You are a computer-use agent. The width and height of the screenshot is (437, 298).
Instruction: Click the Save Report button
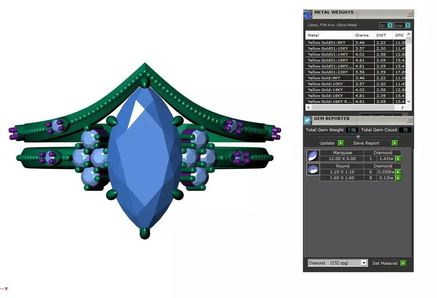[x=375, y=143]
